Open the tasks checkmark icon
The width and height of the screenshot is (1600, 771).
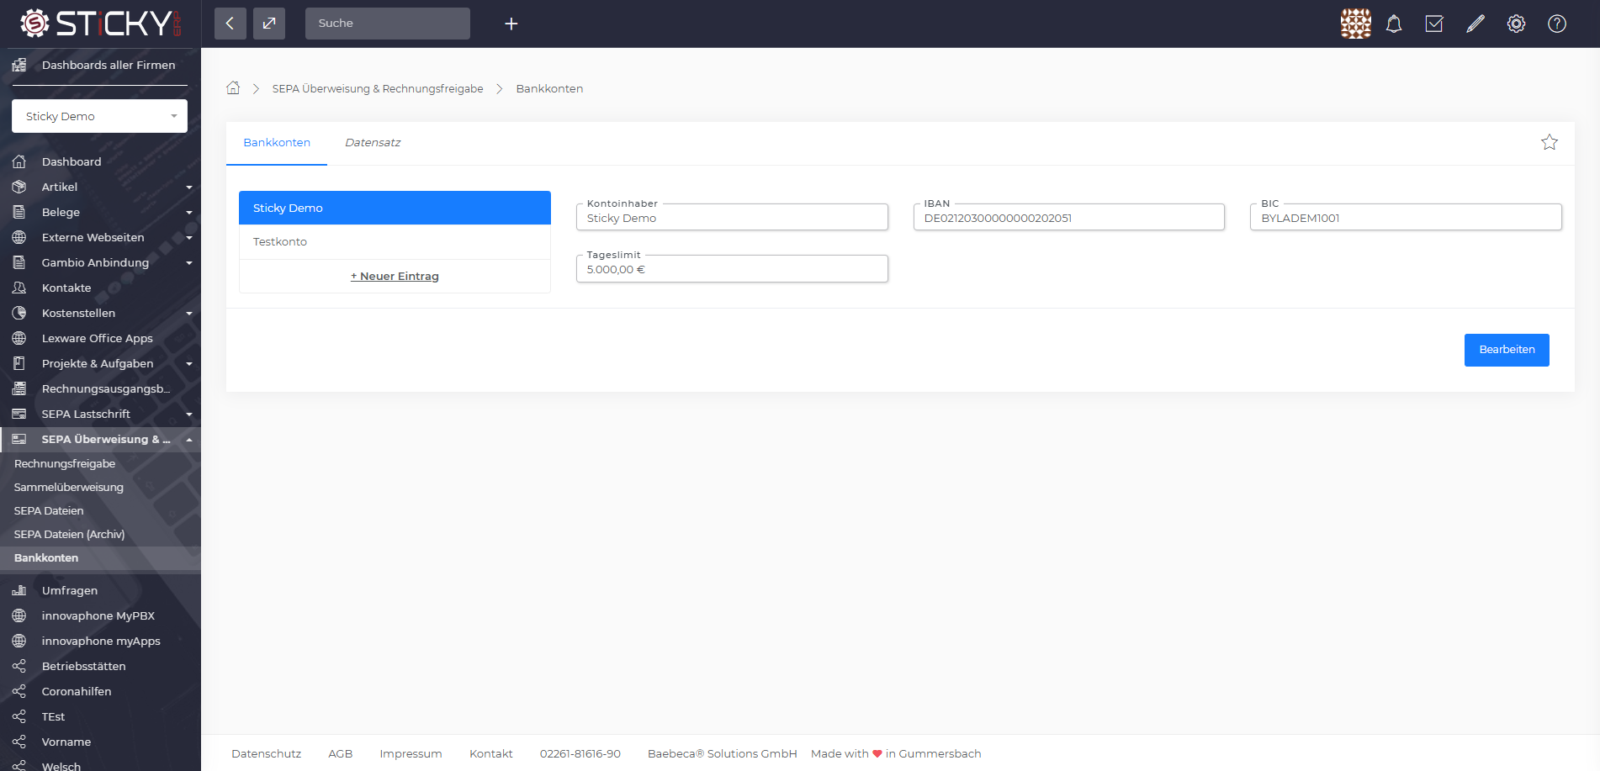(x=1434, y=24)
